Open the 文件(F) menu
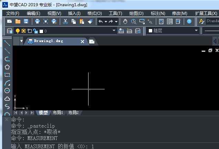The height and width of the screenshot is (149, 219). coord(13,13)
